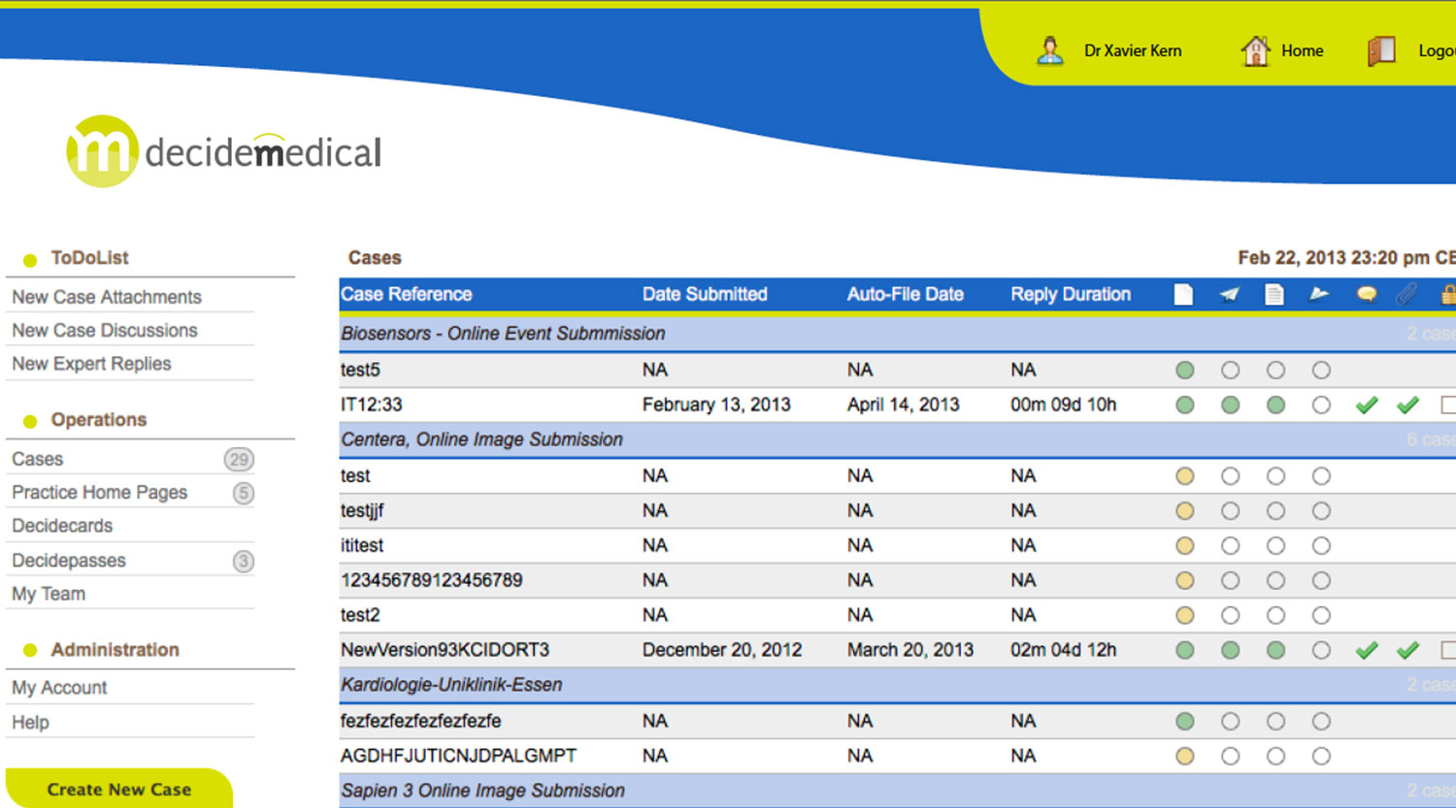Click the paperclip attachments column icon

click(x=1406, y=295)
